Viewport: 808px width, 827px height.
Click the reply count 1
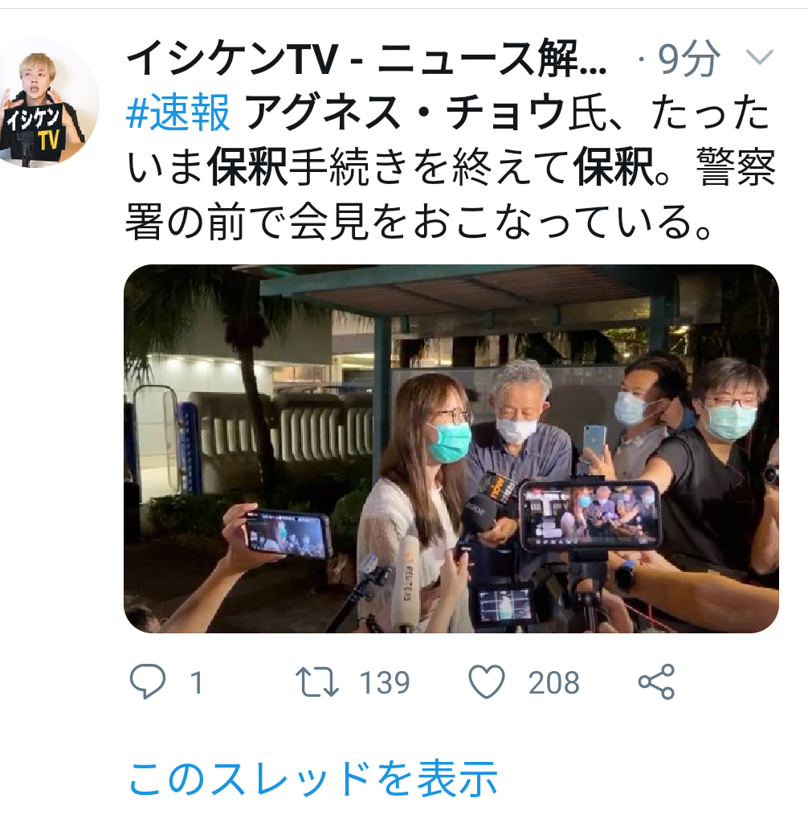(197, 682)
